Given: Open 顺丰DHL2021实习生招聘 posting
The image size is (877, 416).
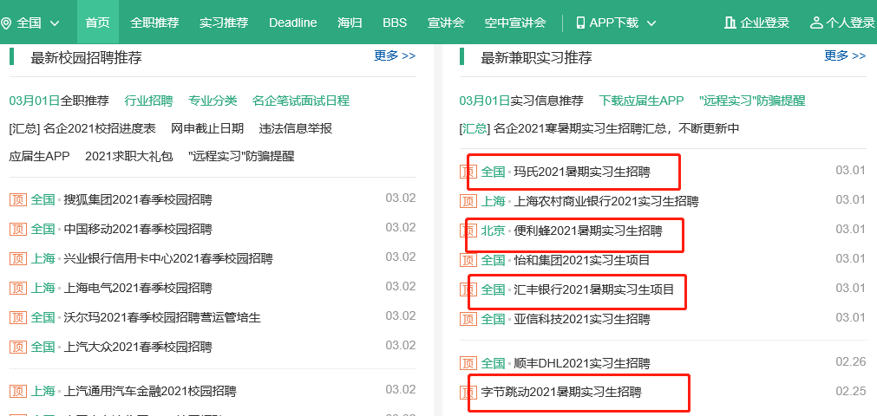Looking at the screenshot, I should [x=582, y=363].
